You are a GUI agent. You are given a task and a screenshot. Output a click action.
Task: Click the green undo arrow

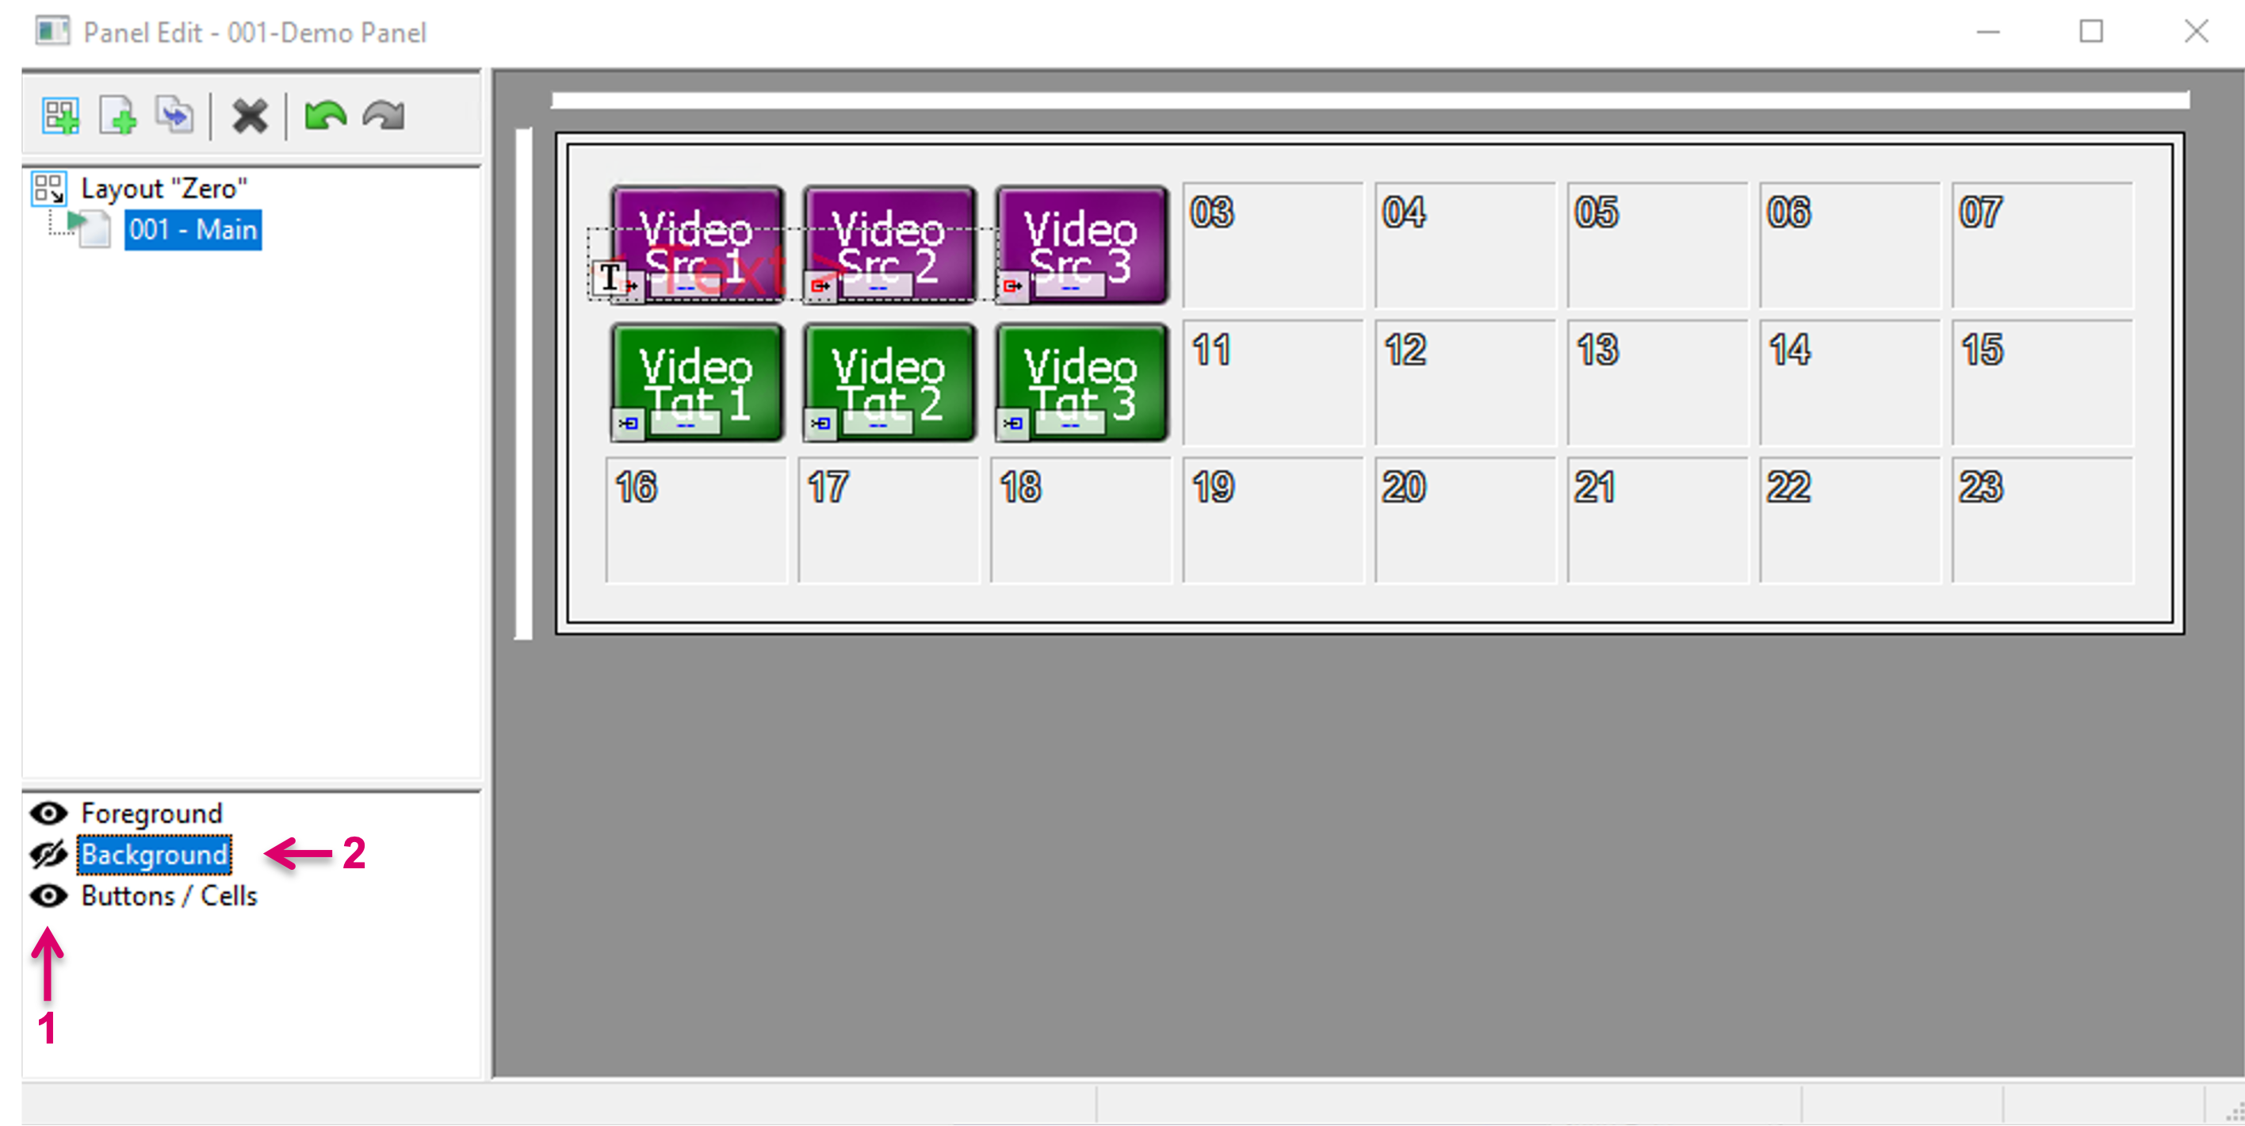pyautogui.click(x=325, y=116)
